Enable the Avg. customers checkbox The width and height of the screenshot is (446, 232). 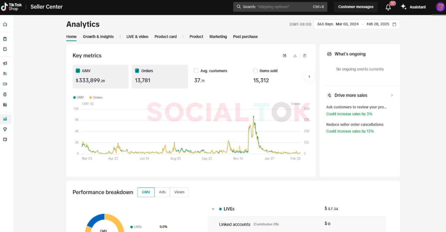196,71
